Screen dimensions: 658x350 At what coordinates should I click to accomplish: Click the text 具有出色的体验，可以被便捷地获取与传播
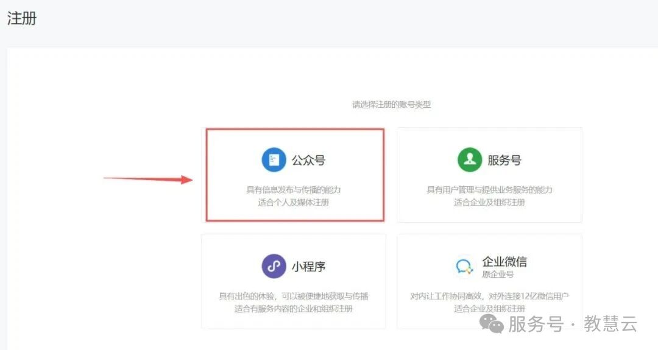pos(293,296)
